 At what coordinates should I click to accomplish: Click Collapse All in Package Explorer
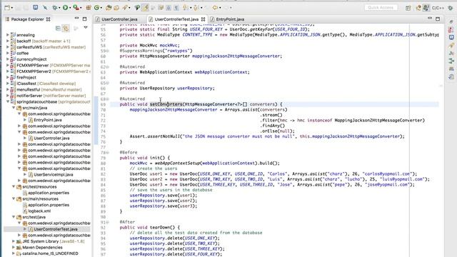click(58, 29)
